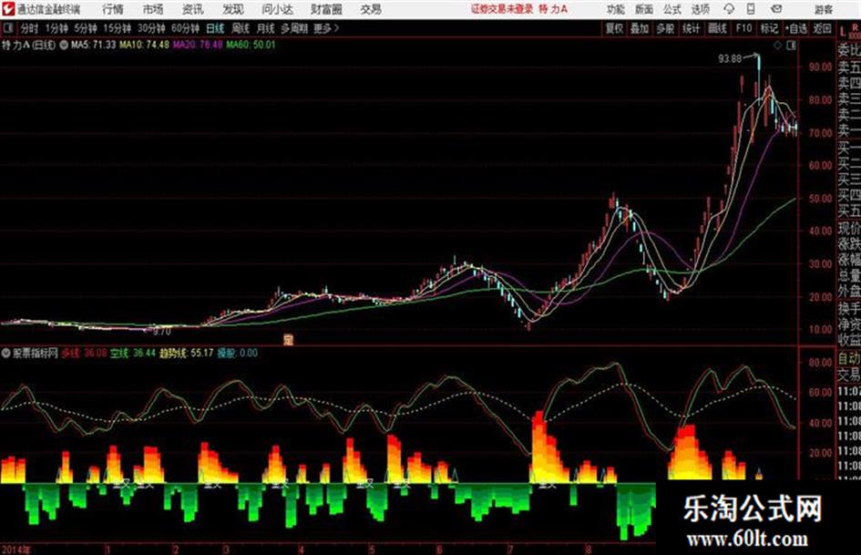Click the 复权 button

coord(614,28)
